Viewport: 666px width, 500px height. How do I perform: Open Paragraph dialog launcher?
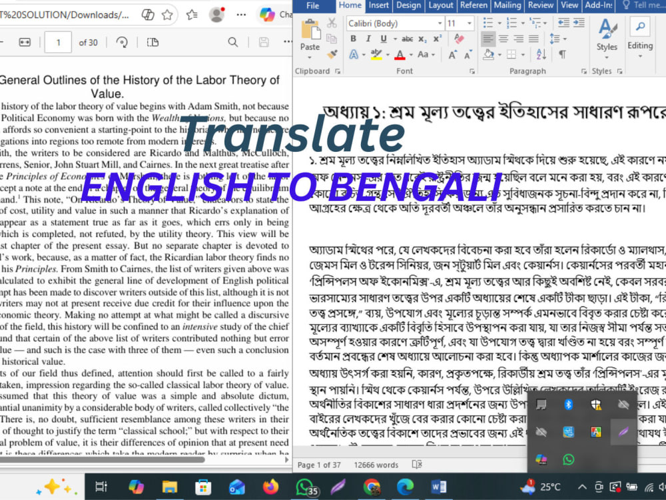(x=584, y=72)
